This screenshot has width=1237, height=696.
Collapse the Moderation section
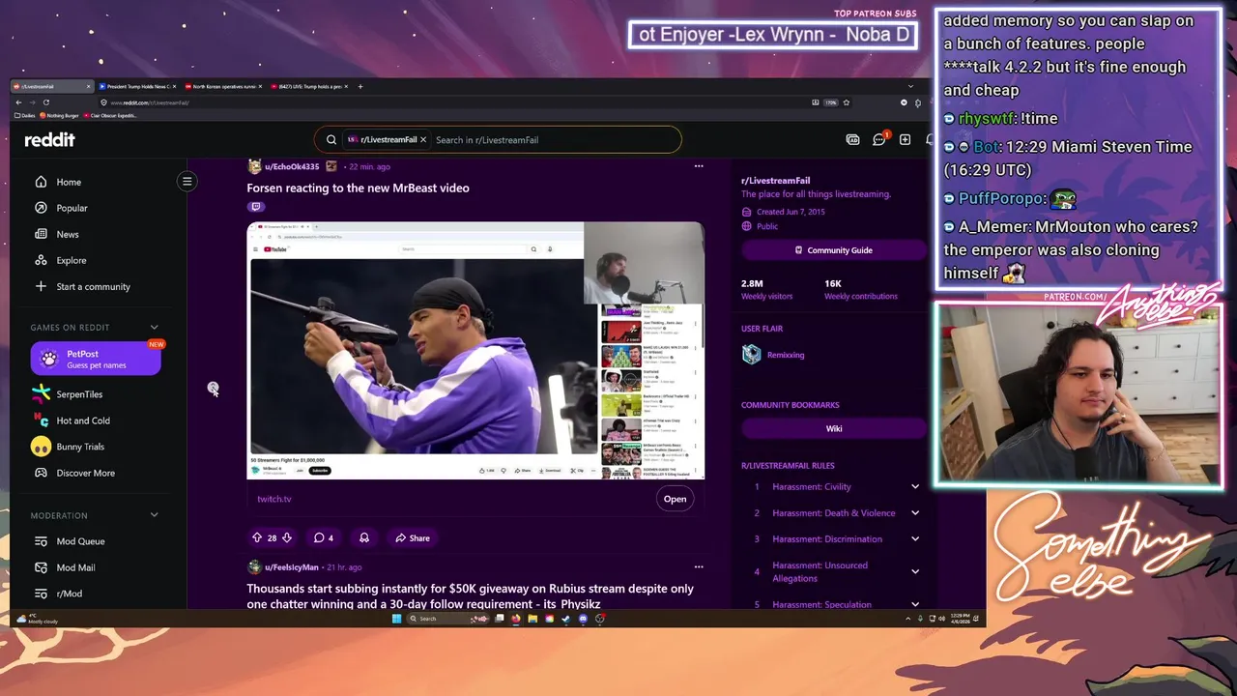tap(154, 515)
